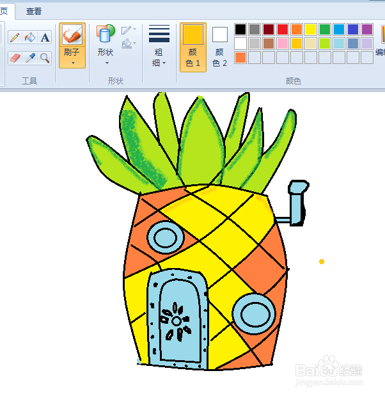Viewport: 385px width, 396px height.
Task: Pick the light yellow cream swatch
Action: [x=311, y=44]
